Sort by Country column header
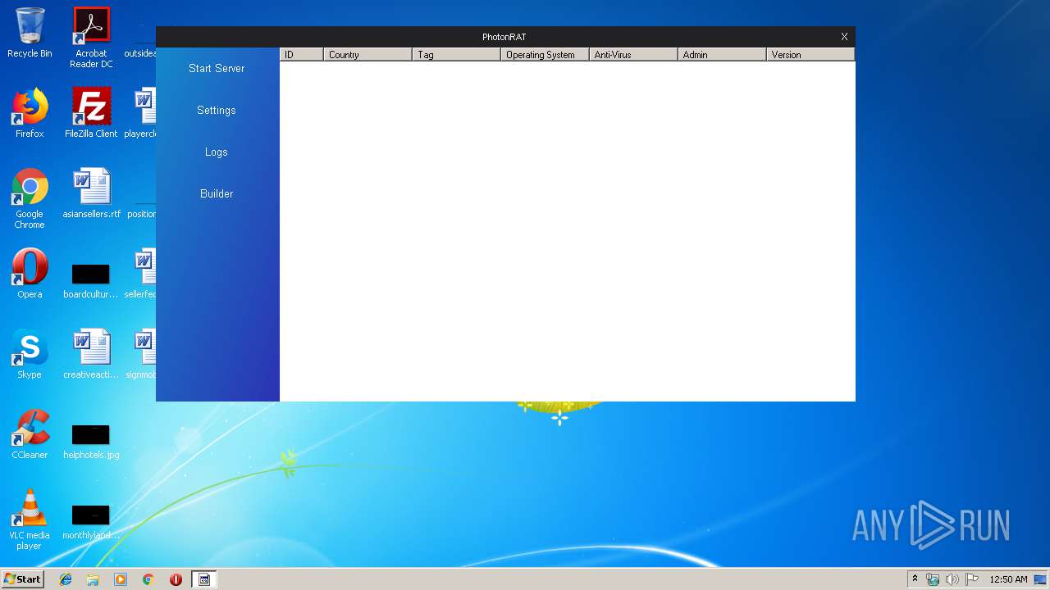Image resolution: width=1050 pixels, height=590 pixels. 367,55
